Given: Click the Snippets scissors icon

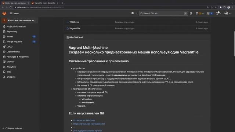Looking at the screenshot, I should pos(4,77).
